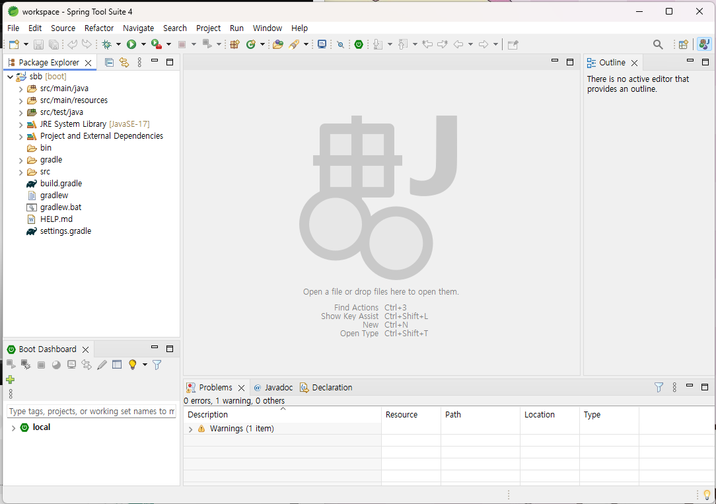
Task: Click the Run Last Tool (external tools) icon
Action: pos(157,44)
